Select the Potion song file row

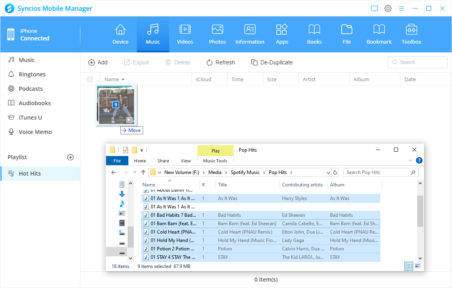coord(261,249)
